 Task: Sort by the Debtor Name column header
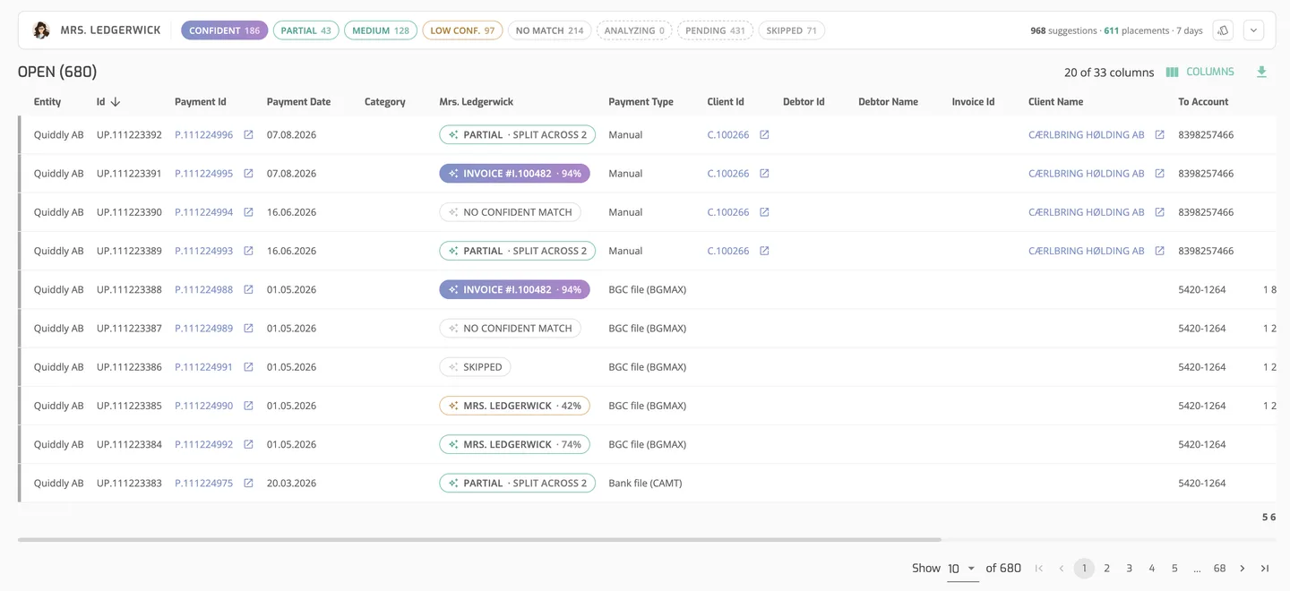[888, 102]
